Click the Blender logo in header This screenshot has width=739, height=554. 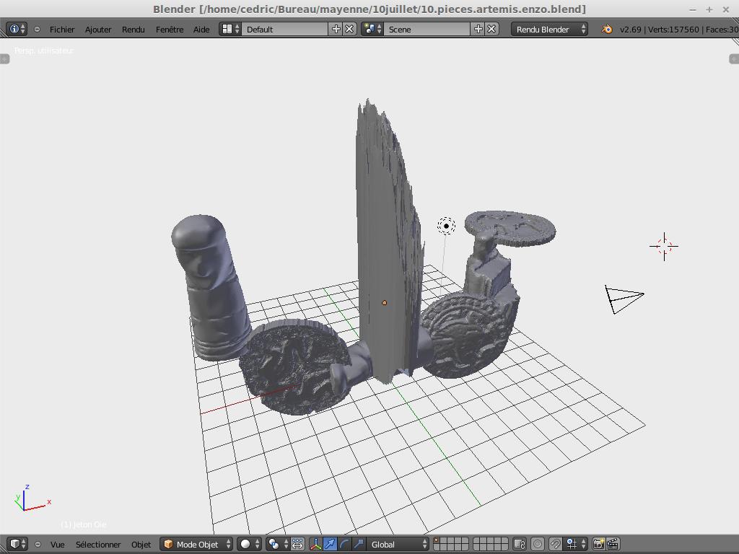tap(607, 29)
